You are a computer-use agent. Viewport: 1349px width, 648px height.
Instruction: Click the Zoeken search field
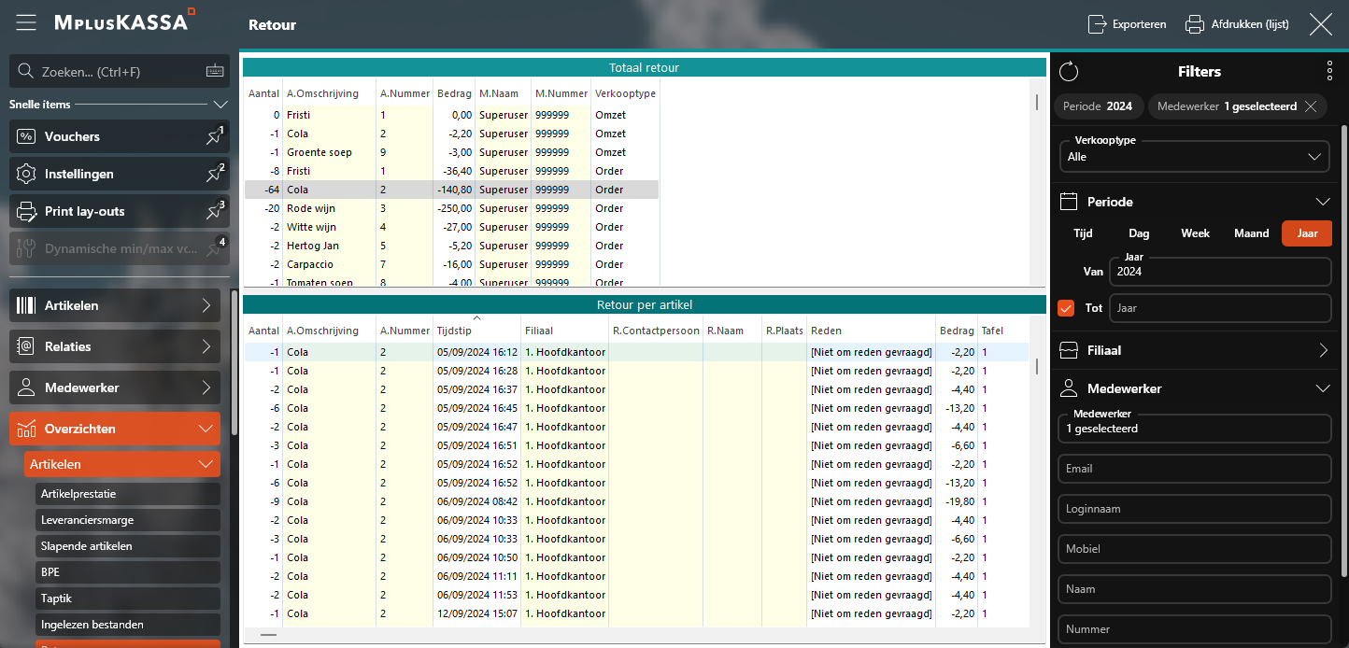point(119,71)
